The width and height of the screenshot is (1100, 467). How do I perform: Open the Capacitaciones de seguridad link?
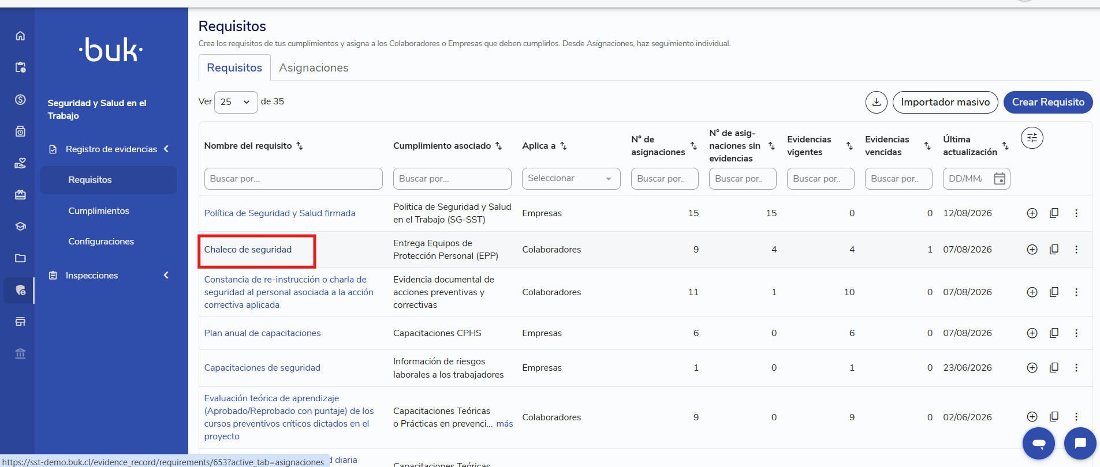[x=262, y=368]
